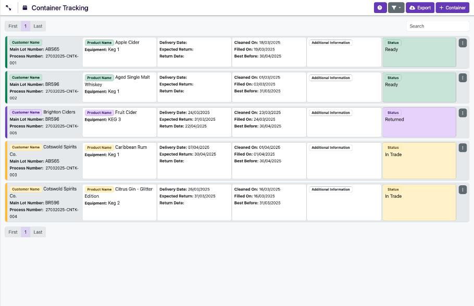Click the Returned status cell for Brighton Ciders
Screen dimensions: 474x306
(x=419, y=122)
